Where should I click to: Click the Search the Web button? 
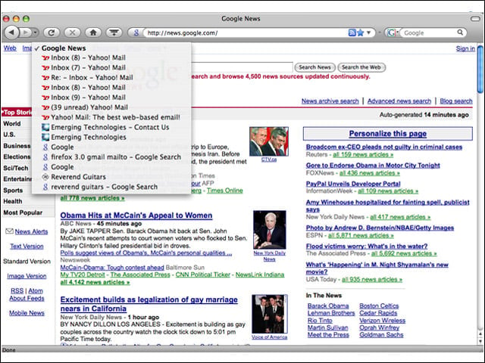tap(361, 67)
